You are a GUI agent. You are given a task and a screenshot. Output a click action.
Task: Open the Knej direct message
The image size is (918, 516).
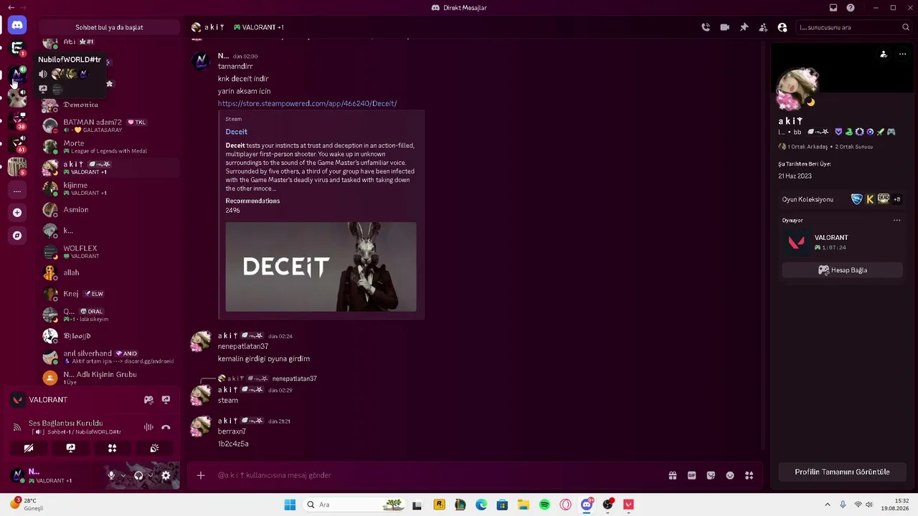coord(109,294)
